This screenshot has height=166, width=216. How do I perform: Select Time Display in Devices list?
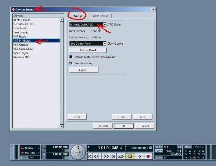[36, 32]
